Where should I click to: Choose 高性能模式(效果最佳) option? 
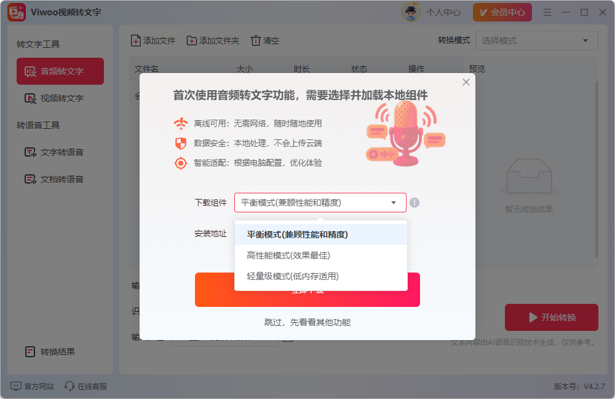tap(321, 255)
